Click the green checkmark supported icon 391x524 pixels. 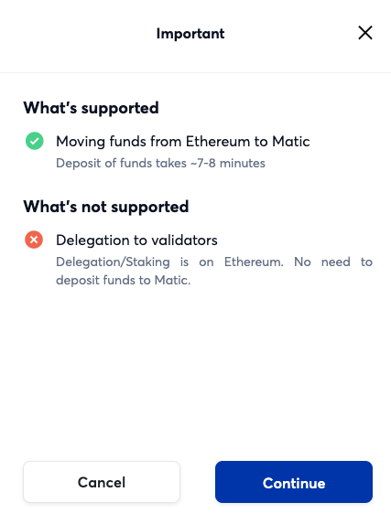pyautogui.click(x=35, y=141)
